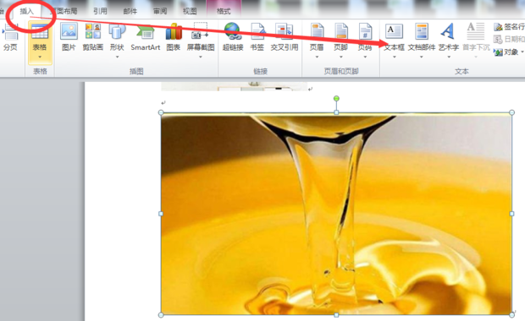Open the 格式 picture format tab
Image resolution: width=525 pixels, height=321 pixels.
[x=224, y=11]
